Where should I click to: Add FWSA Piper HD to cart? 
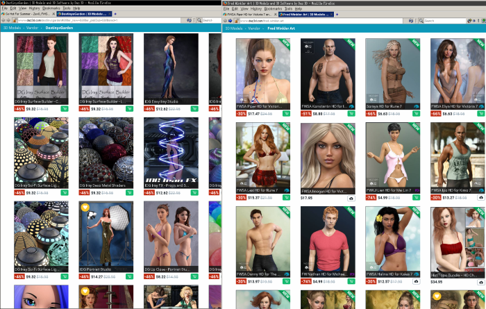click(x=286, y=114)
